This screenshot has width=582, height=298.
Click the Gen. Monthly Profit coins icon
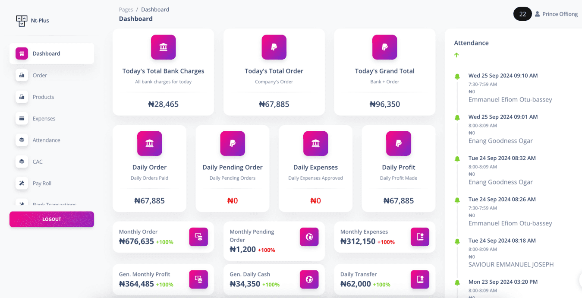click(198, 279)
